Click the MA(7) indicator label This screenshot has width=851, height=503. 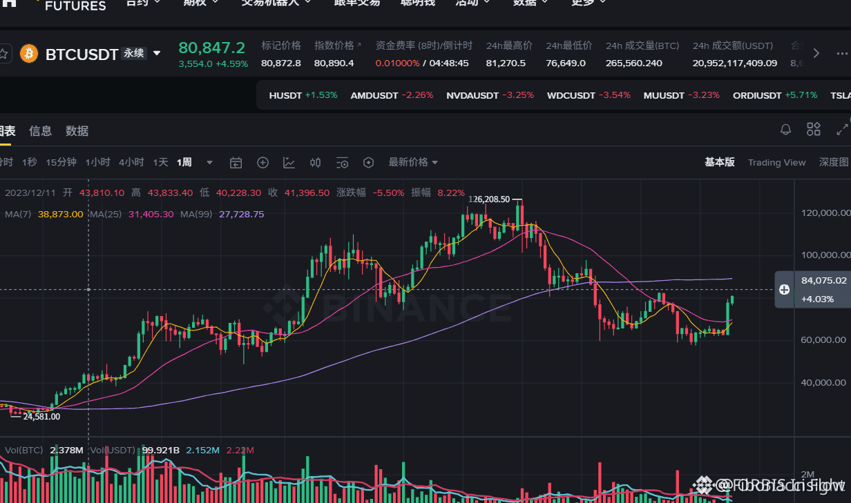click(x=19, y=214)
